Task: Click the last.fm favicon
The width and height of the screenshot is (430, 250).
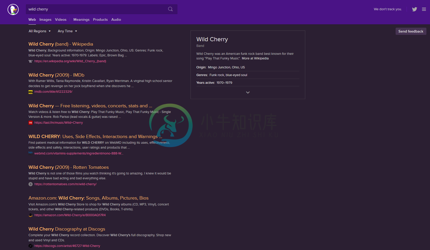Action: [31, 123]
